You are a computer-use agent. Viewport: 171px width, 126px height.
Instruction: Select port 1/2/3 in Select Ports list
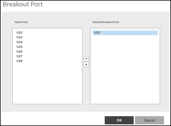[19, 37]
